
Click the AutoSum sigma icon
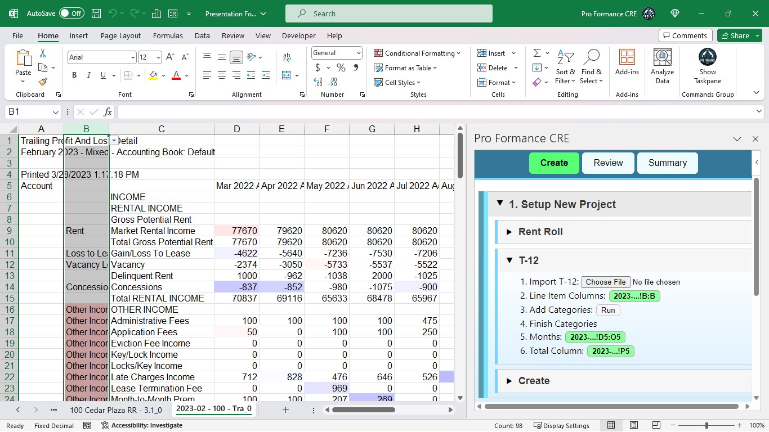click(x=537, y=53)
